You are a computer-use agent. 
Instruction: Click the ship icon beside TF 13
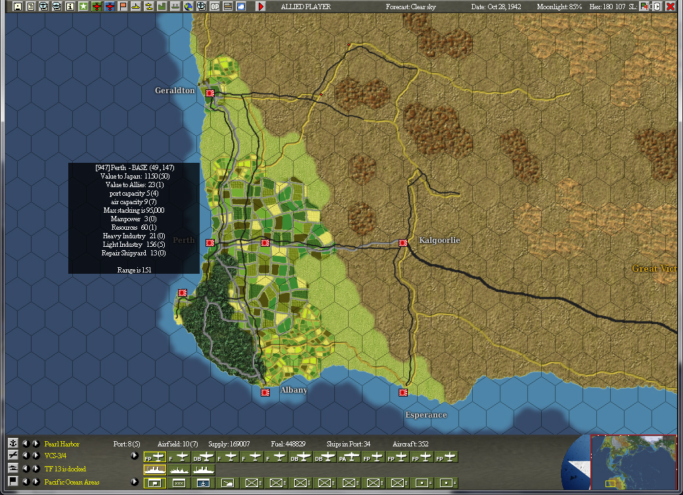point(13,469)
